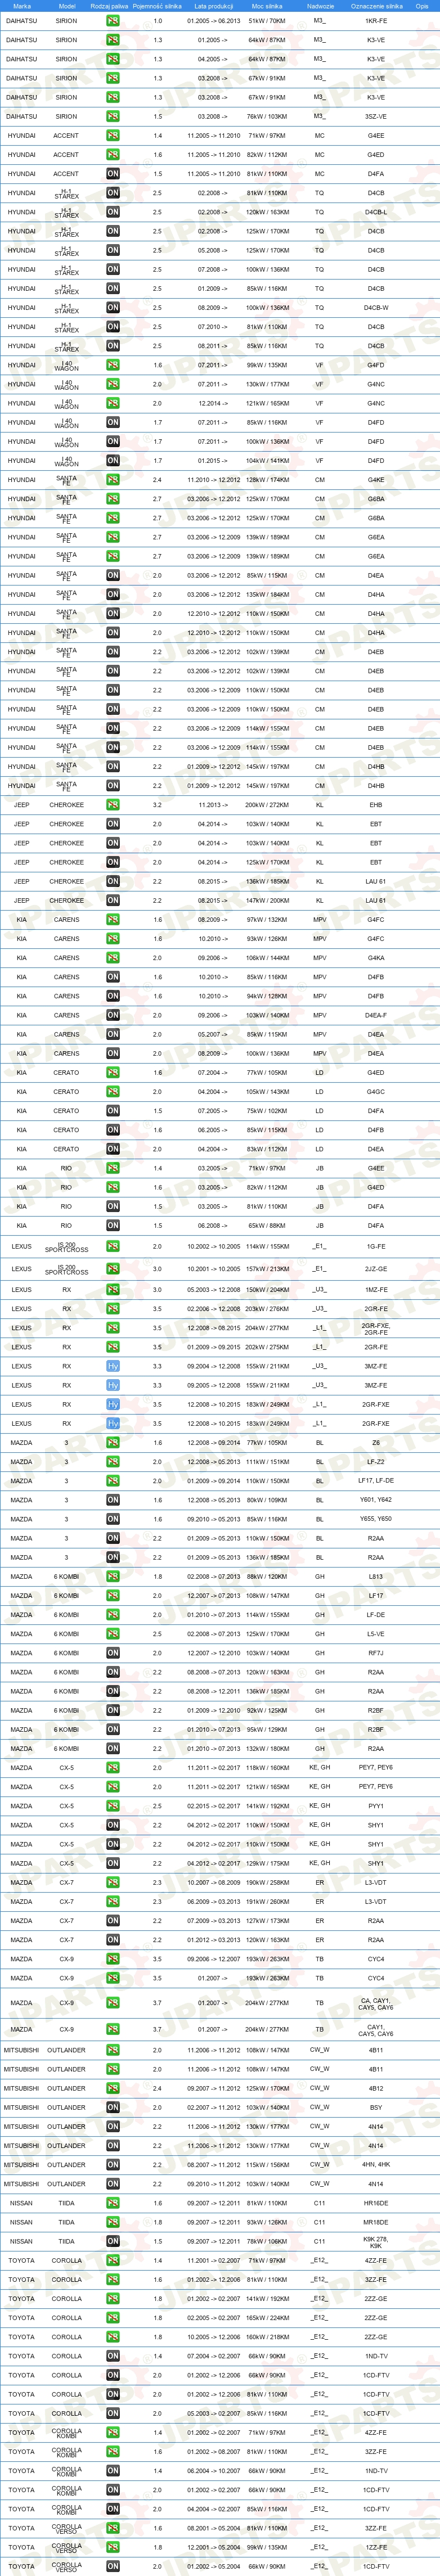440x2576 pixels.
Task: Click petrol icon in Mazda 6 Kombi L5-VE row
Action: coord(113,1634)
